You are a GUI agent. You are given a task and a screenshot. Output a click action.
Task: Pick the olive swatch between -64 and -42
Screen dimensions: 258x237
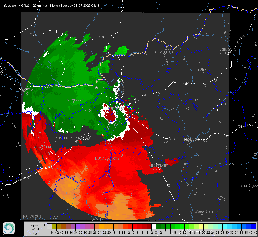tap(54, 226)
